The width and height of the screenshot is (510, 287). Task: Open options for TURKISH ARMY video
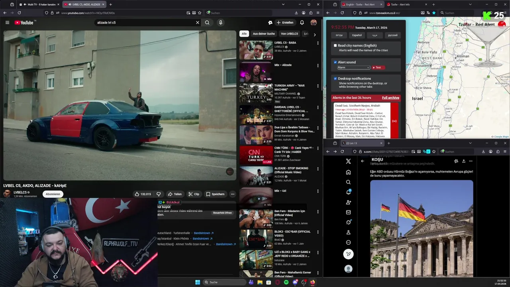tap(318, 86)
